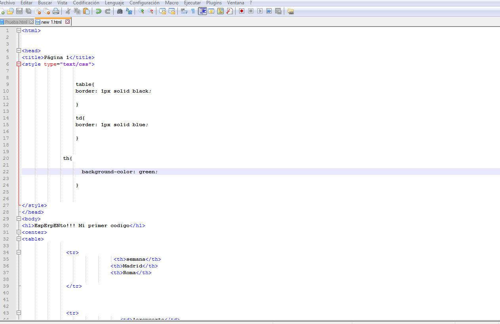
Task: Paste using the clipboard toolbar icon
Action: click(x=86, y=11)
